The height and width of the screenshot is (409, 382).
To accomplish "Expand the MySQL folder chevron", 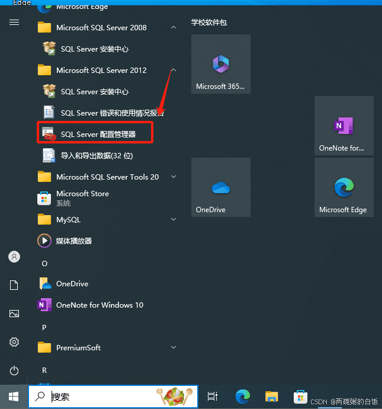I will [174, 219].
